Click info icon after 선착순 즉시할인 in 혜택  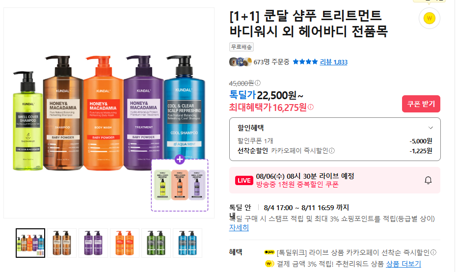433,252
